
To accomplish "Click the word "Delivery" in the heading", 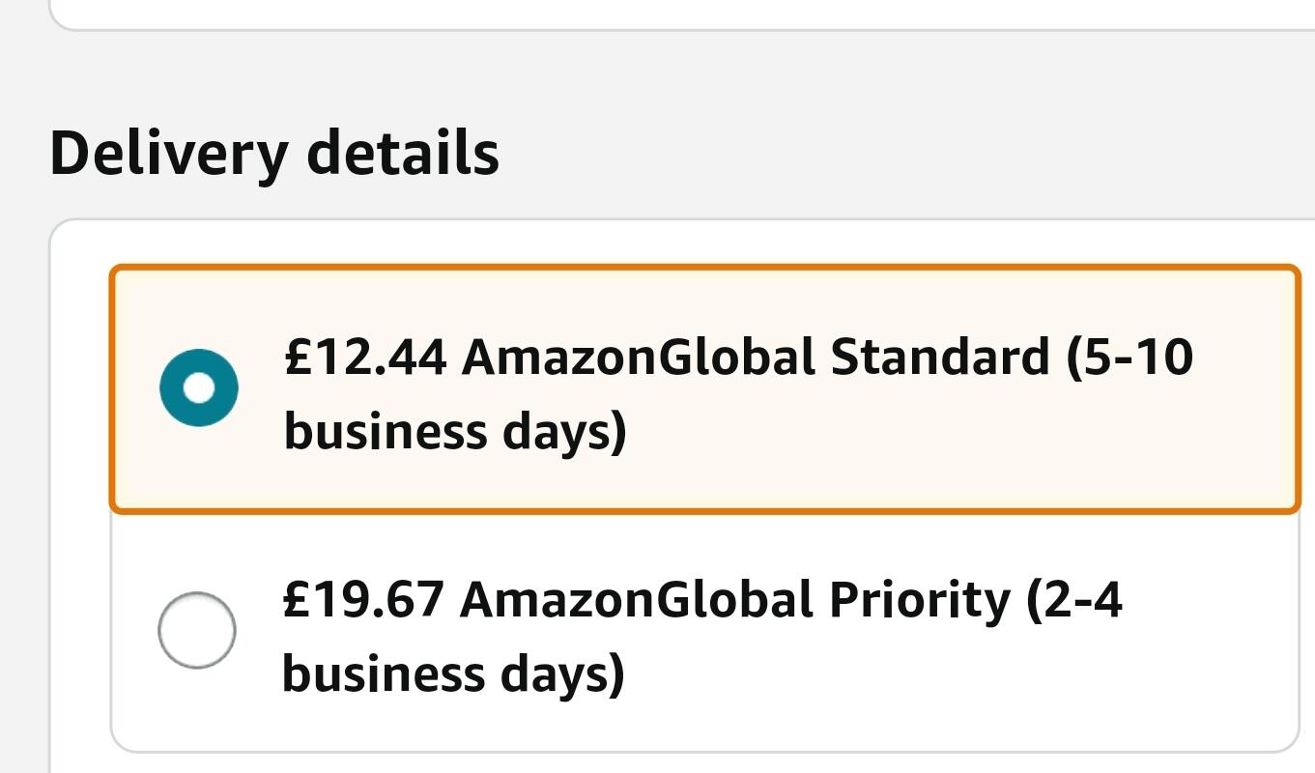I will coord(168,154).
